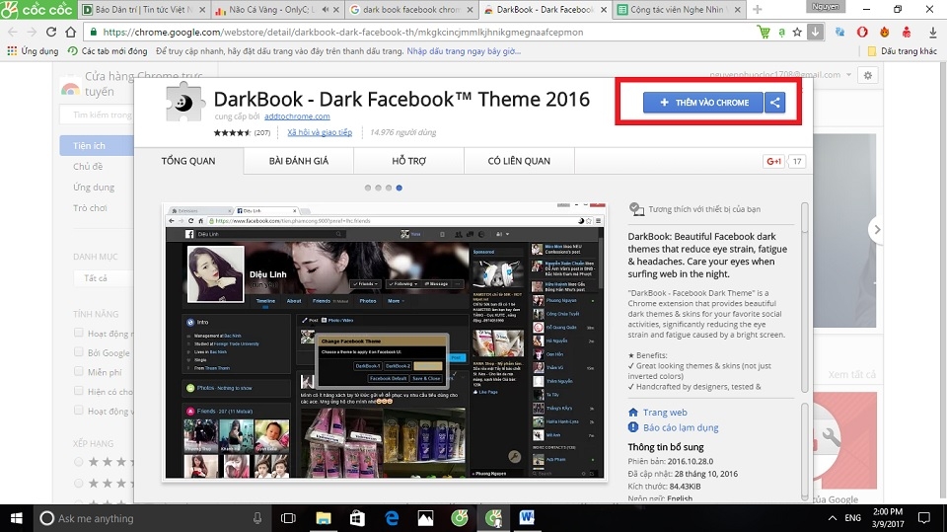This screenshot has width=947, height=532.
Task: Tick the 'Hiện có cho' checkbox
Action: point(79,391)
